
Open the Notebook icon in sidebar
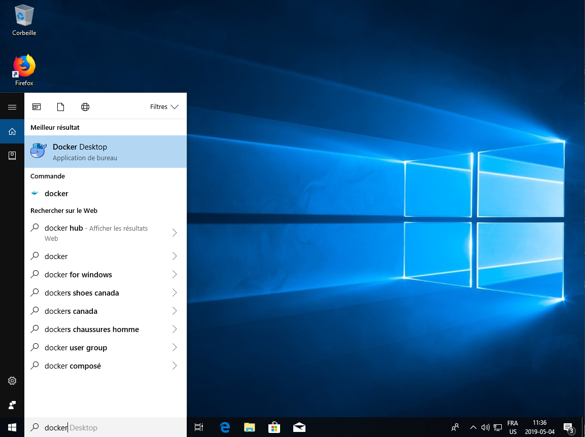(x=12, y=156)
